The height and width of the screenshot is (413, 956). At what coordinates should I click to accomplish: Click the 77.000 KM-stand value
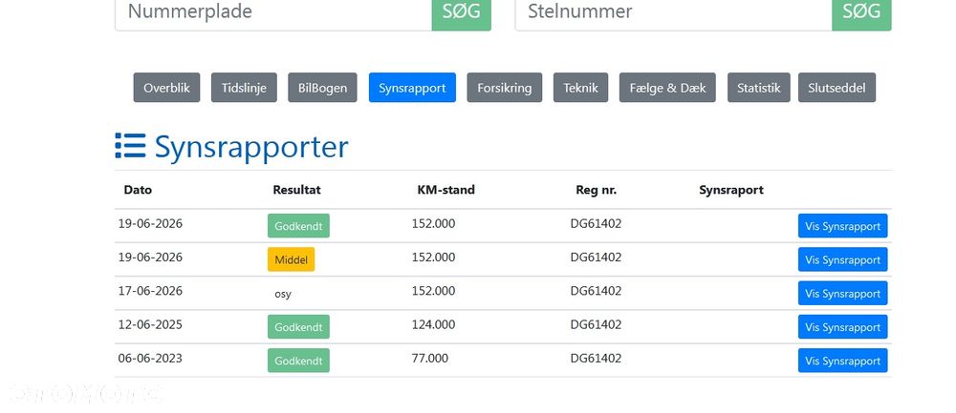[430, 358]
